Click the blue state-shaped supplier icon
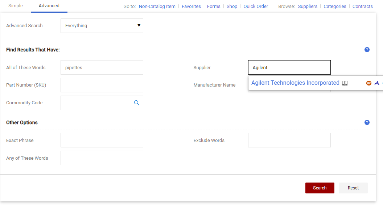The image size is (383, 205). [x=377, y=83]
